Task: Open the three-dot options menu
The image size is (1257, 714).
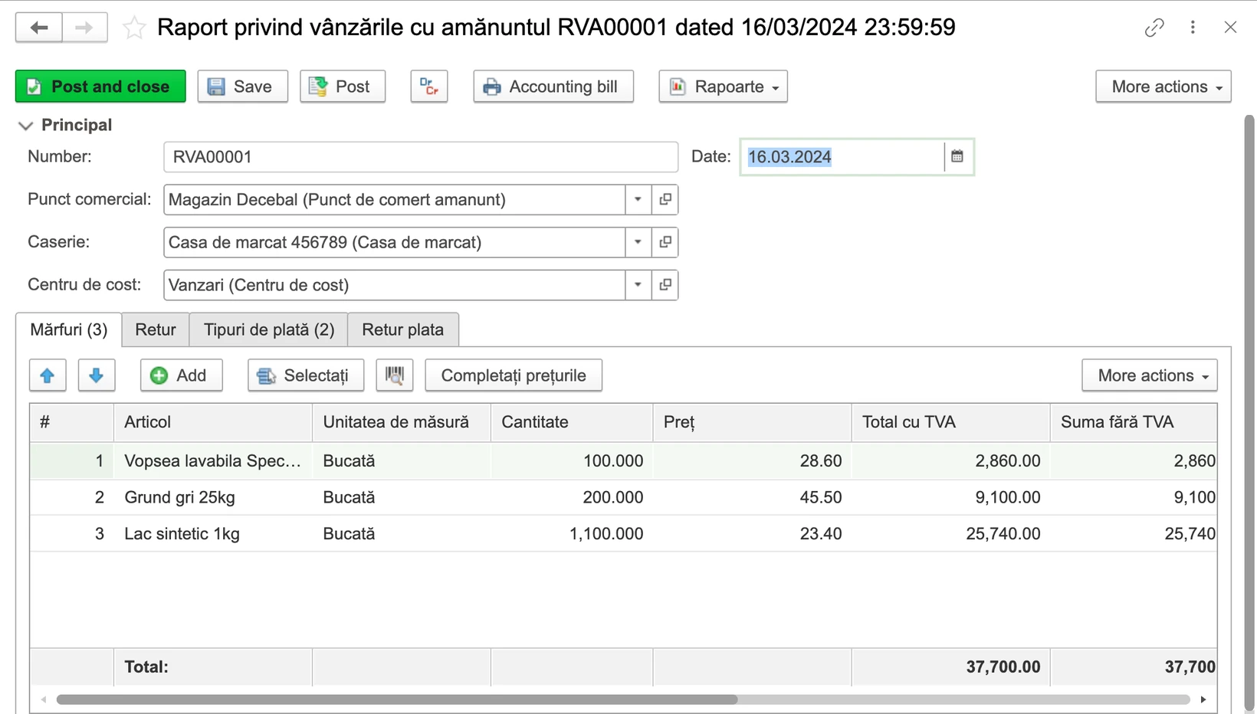Action: pyautogui.click(x=1193, y=28)
